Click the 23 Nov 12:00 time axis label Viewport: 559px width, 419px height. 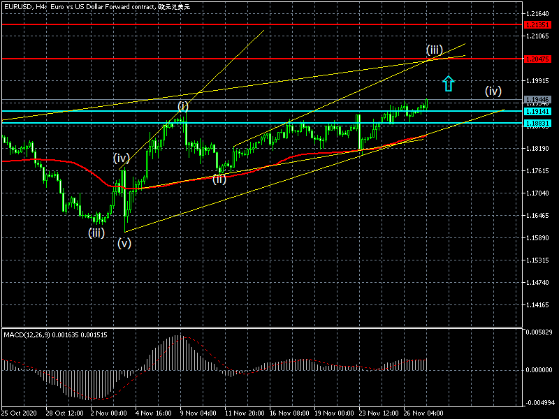379,413
